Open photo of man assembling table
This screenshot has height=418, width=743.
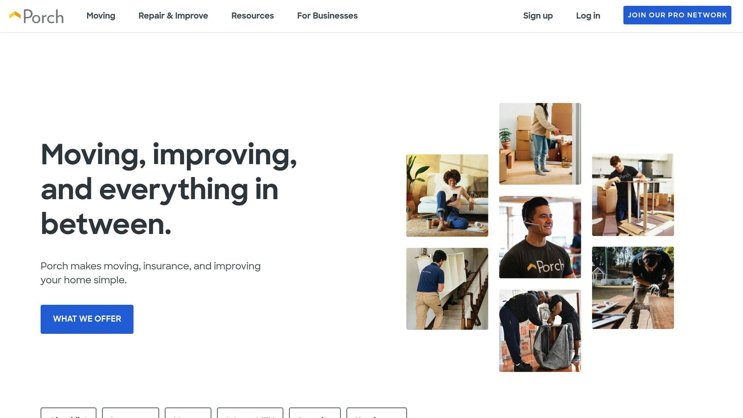(x=633, y=195)
